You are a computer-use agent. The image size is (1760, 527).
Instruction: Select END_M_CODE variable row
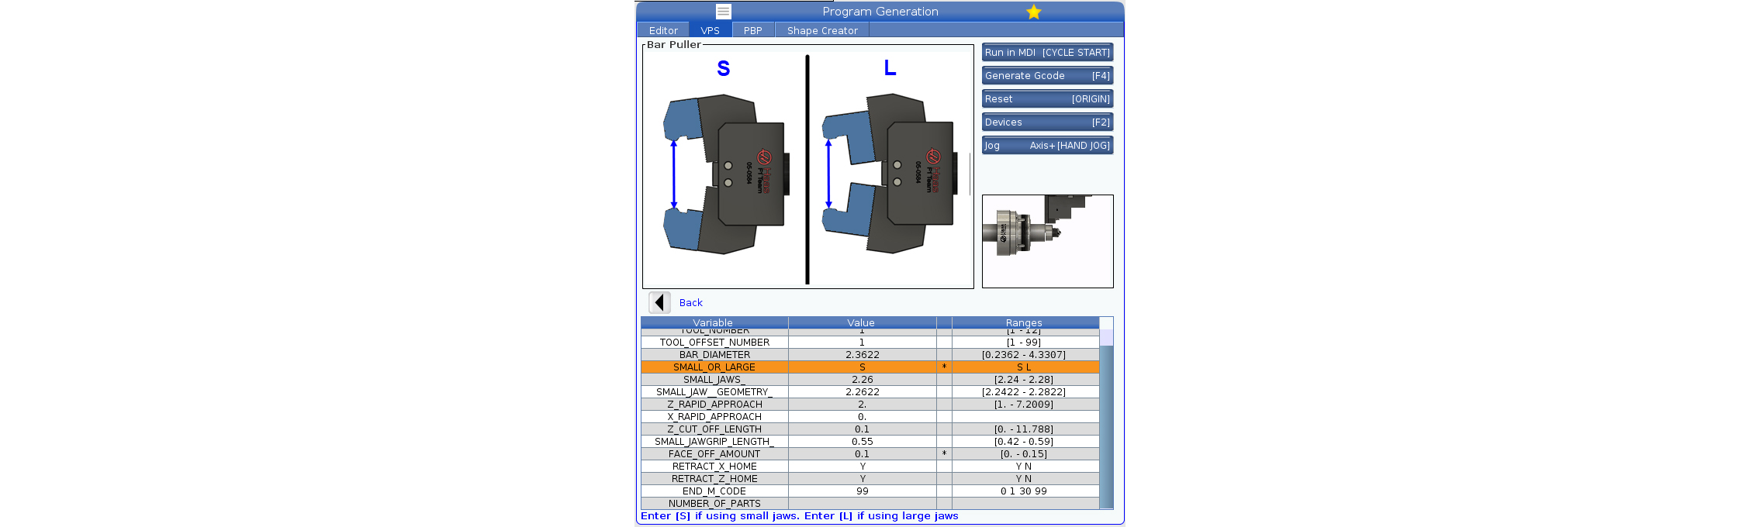coord(870,491)
